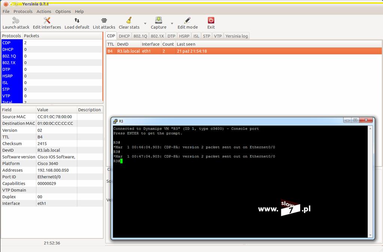The width and height of the screenshot is (383, 252).
Task: Open the Protocols menu
Action: (23, 12)
